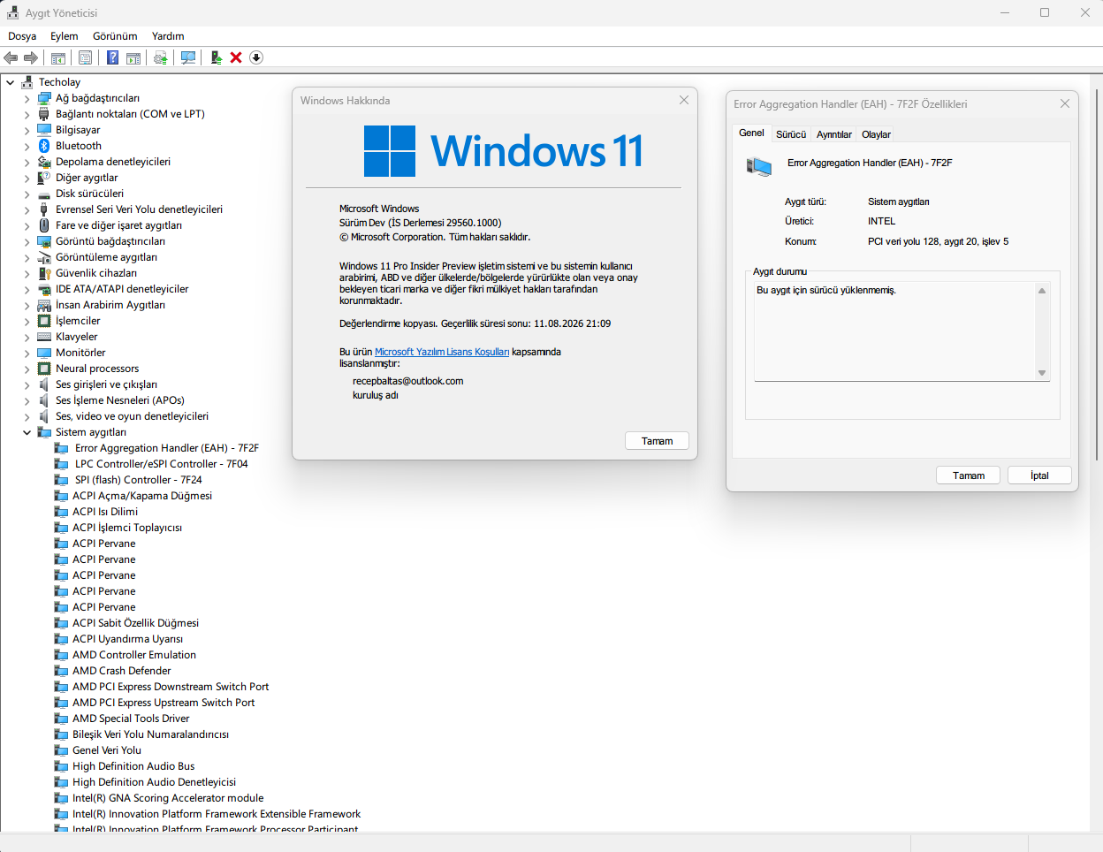Select AMD Crash Defender device
The height and width of the screenshot is (852, 1103).
121,671
